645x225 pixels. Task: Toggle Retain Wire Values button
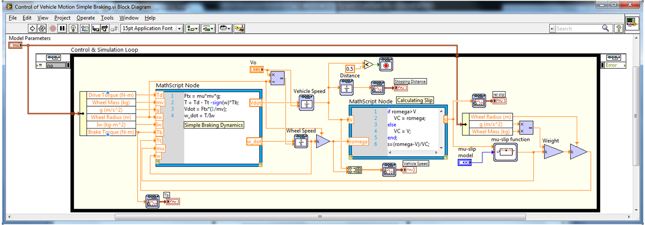pos(85,29)
